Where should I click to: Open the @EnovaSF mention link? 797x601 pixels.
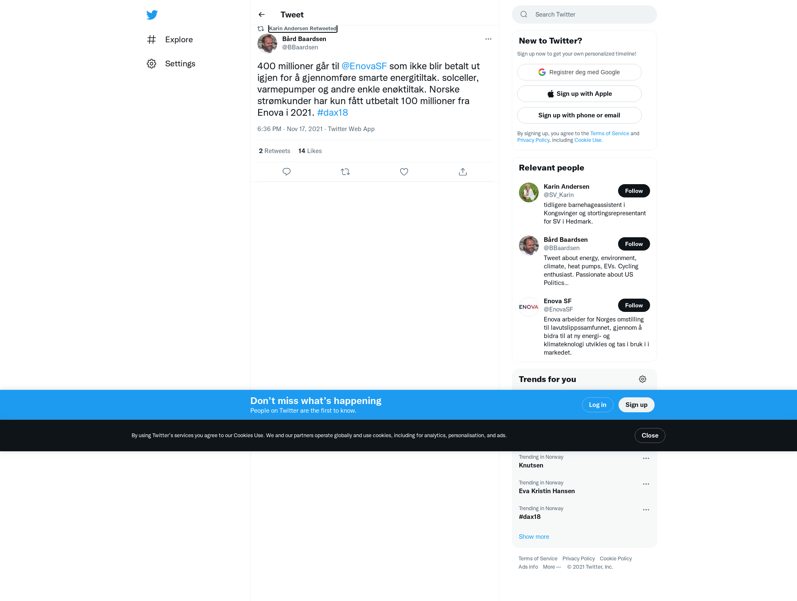364,66
